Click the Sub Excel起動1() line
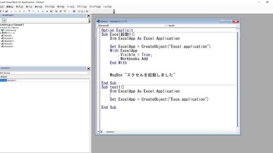Screen dimensions: 273x153 point(118,34)
